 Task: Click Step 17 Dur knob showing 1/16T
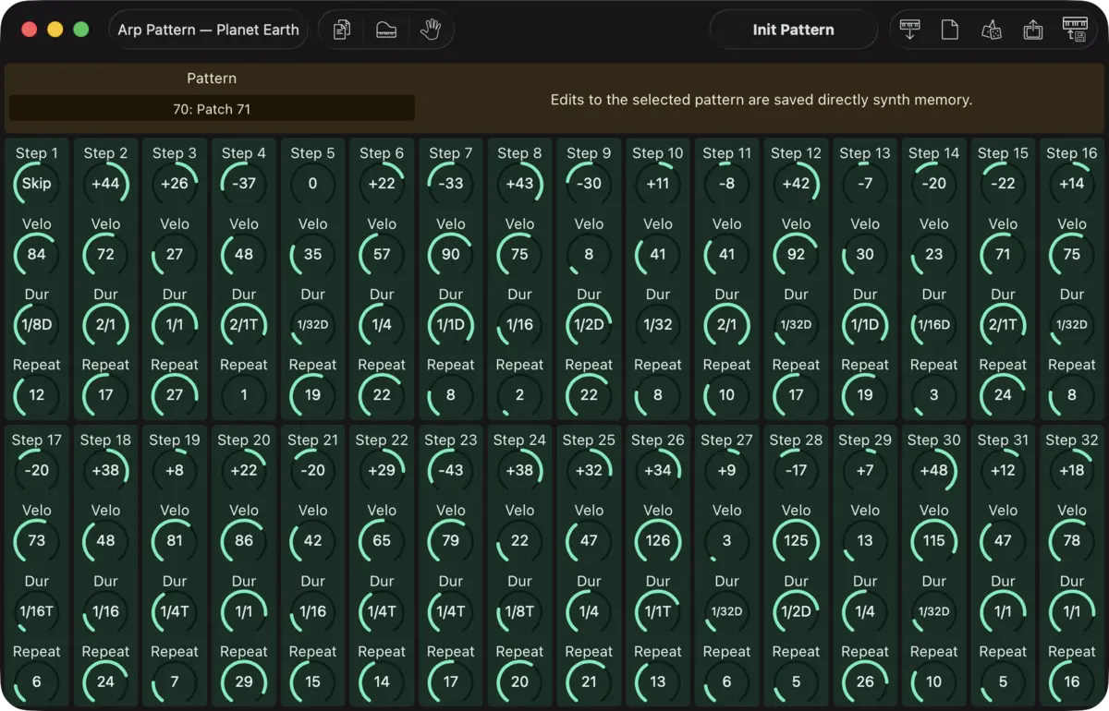(37, 612)
